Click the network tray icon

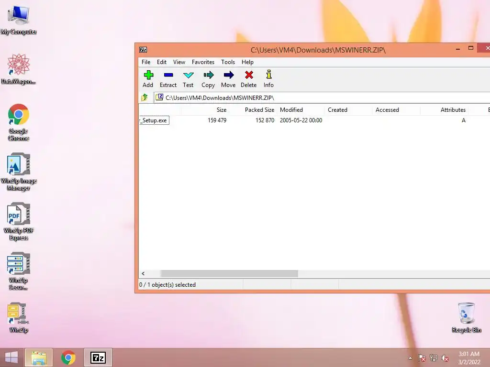pos(434,358)
